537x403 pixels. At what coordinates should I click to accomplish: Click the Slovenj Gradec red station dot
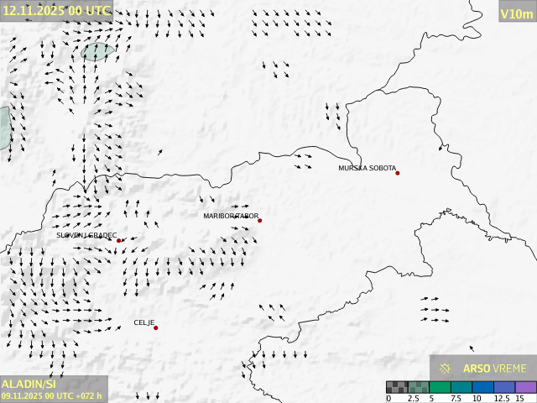tap(119, 241)
